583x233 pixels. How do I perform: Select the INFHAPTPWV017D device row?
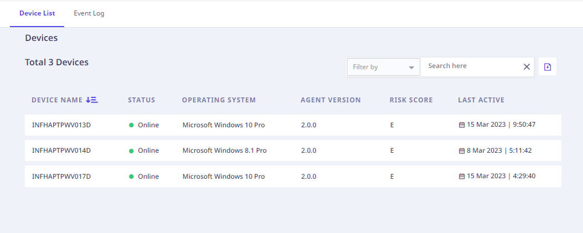61,177
